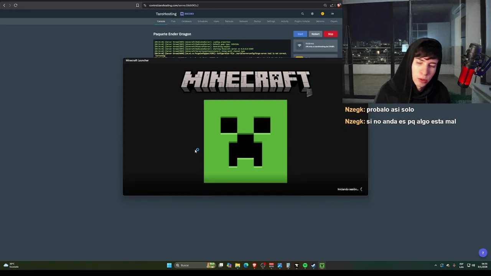
Task: Click the Address wifi icon
Action: pyautogui.click(x=300, y=46)
